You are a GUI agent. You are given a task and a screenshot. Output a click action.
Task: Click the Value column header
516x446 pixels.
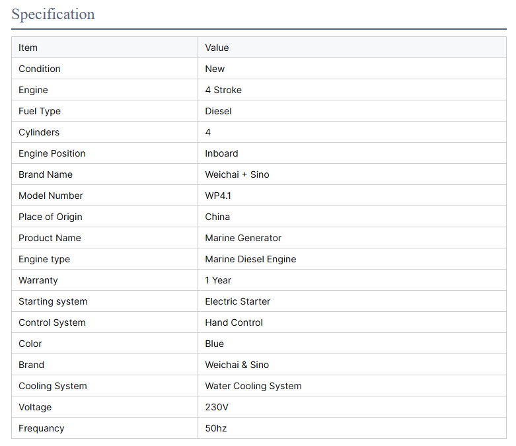[217, 48]
